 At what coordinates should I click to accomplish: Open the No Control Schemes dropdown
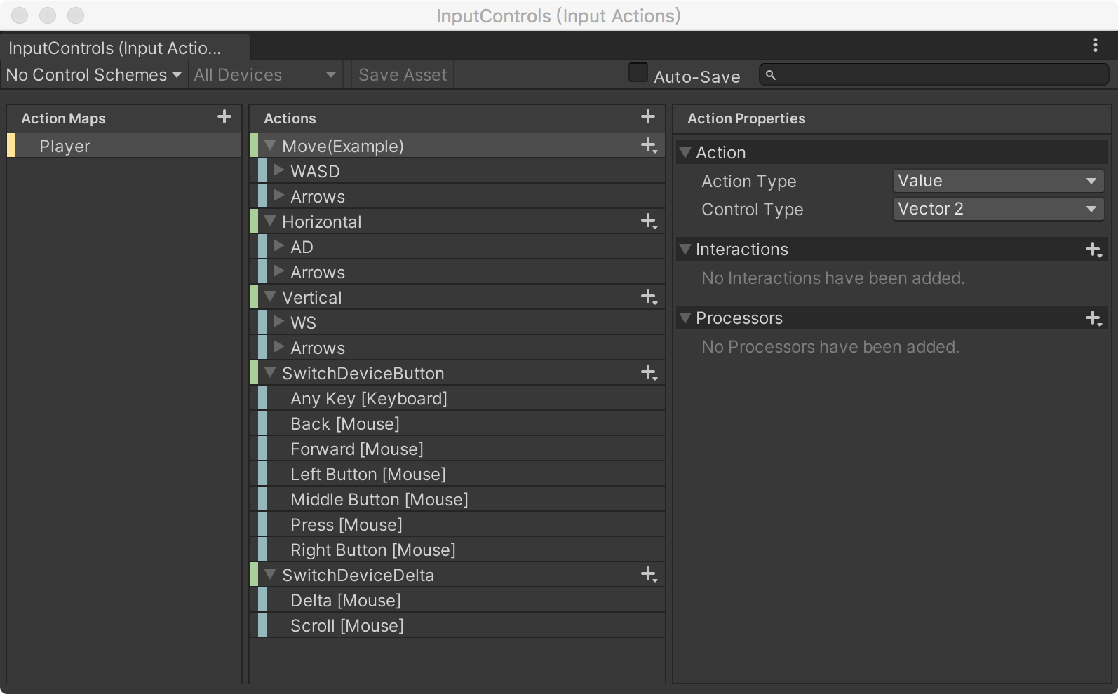pos(94,75)
